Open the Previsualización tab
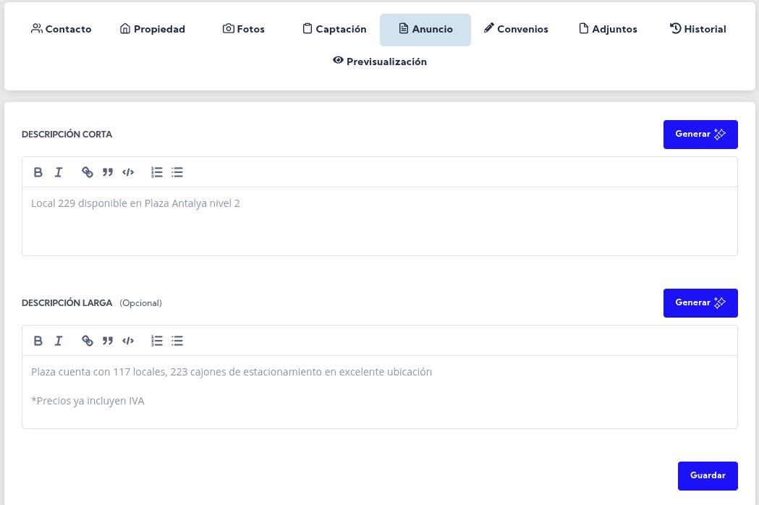 [380, 61]
